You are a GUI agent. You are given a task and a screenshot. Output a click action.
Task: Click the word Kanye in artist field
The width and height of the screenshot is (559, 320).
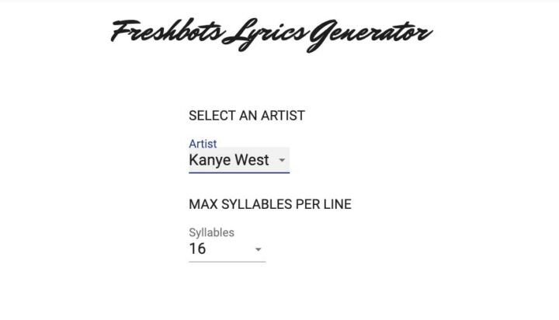pos(209,160)
